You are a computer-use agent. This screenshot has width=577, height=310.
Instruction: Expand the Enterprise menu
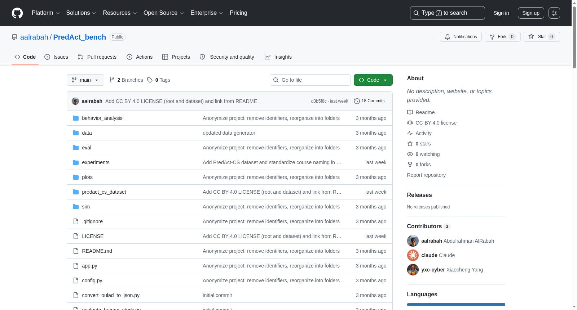click(207, 13)
